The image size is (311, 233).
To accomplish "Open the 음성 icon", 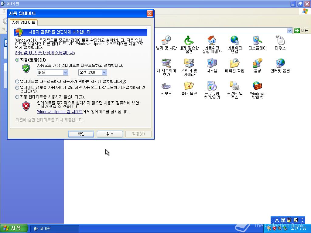I will [258, 66].
